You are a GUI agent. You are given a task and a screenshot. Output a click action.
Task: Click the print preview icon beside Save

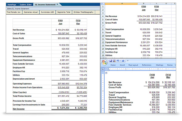(x=114, y=61)
